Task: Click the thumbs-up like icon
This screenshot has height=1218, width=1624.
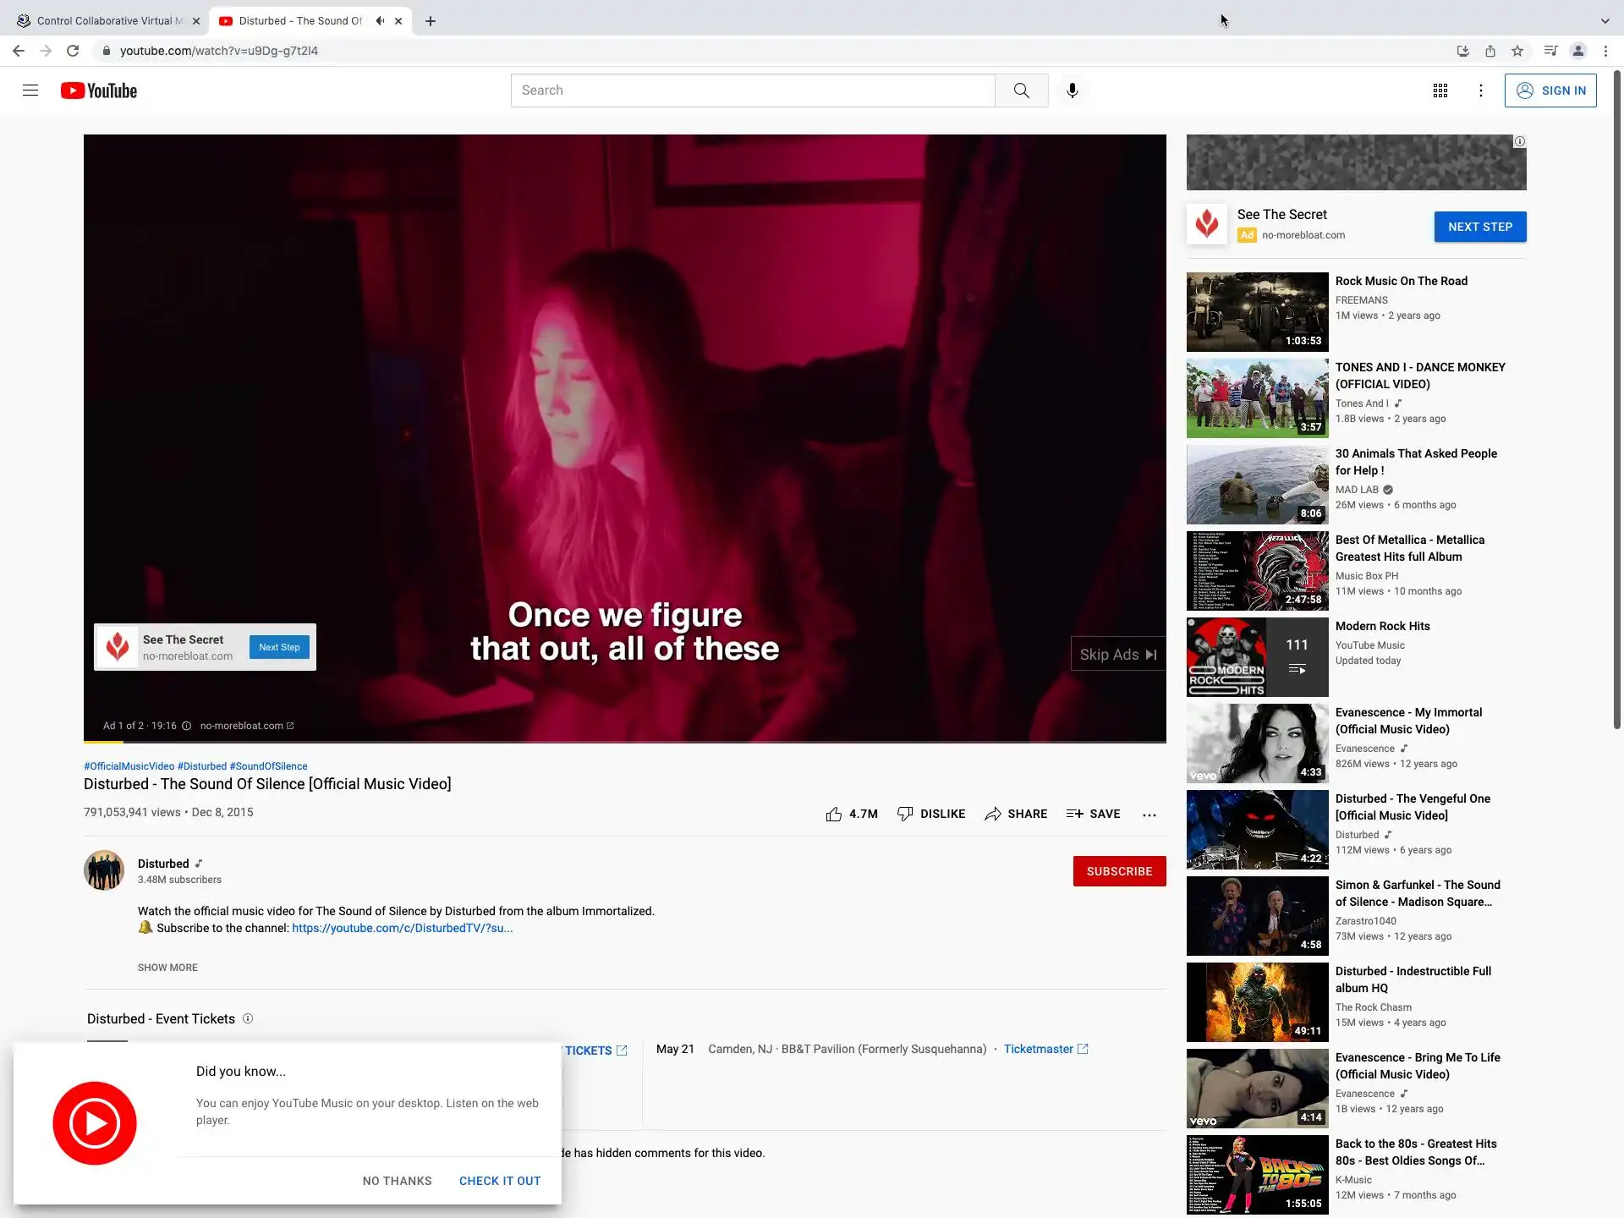Action: [834, 814]
